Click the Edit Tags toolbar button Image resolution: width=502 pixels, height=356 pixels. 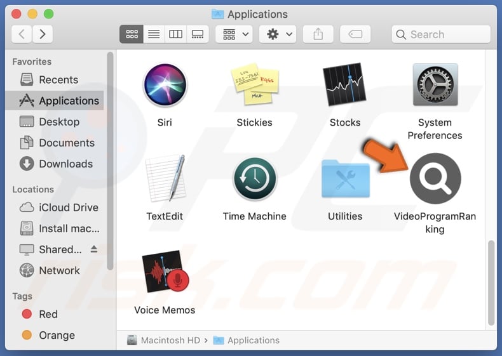coord(355,34)
